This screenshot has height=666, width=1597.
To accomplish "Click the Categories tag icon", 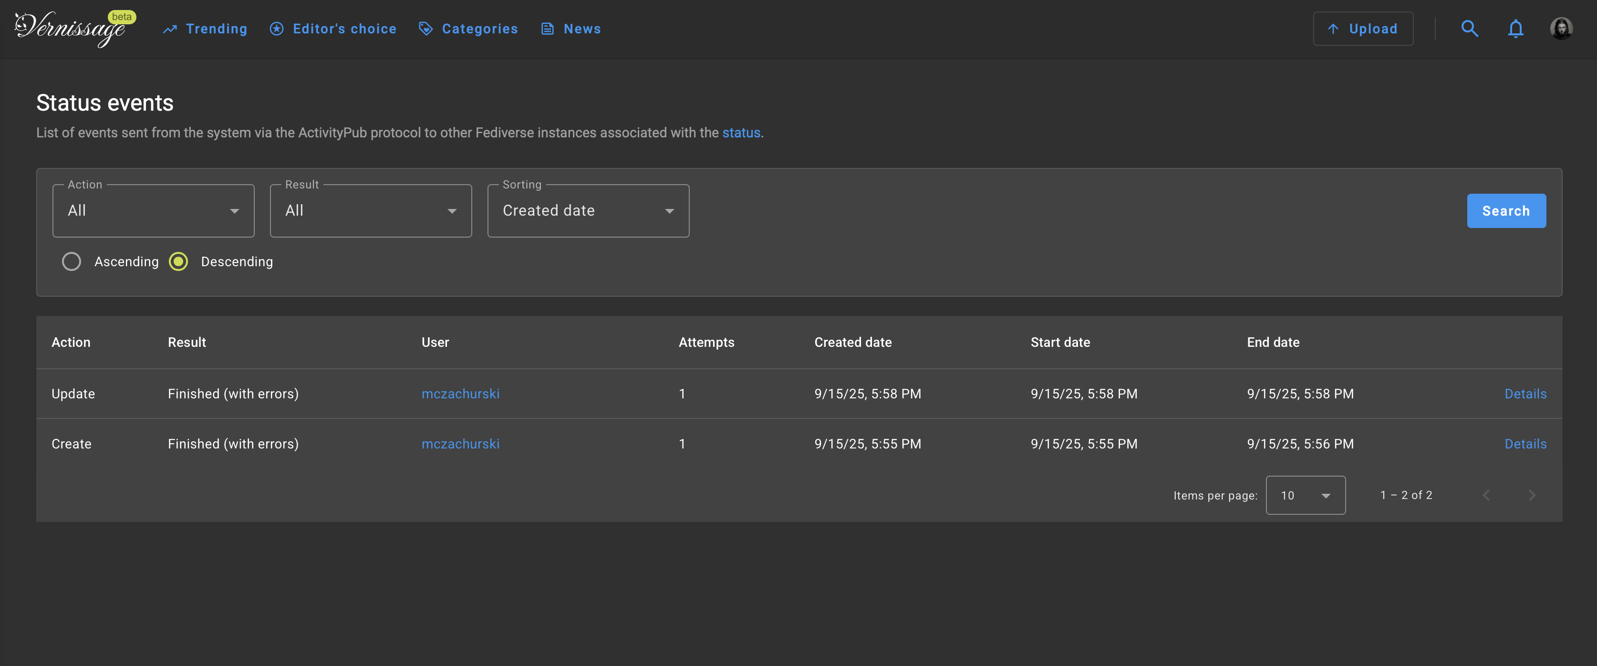I will coord(425,29).
